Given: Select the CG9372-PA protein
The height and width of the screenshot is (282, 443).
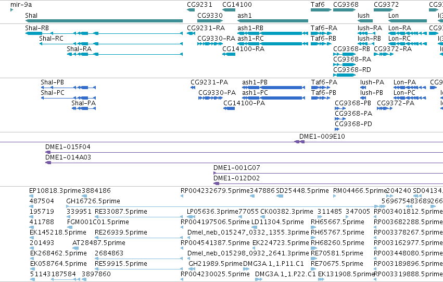Looking at the screenshot, I should [385, 108].
